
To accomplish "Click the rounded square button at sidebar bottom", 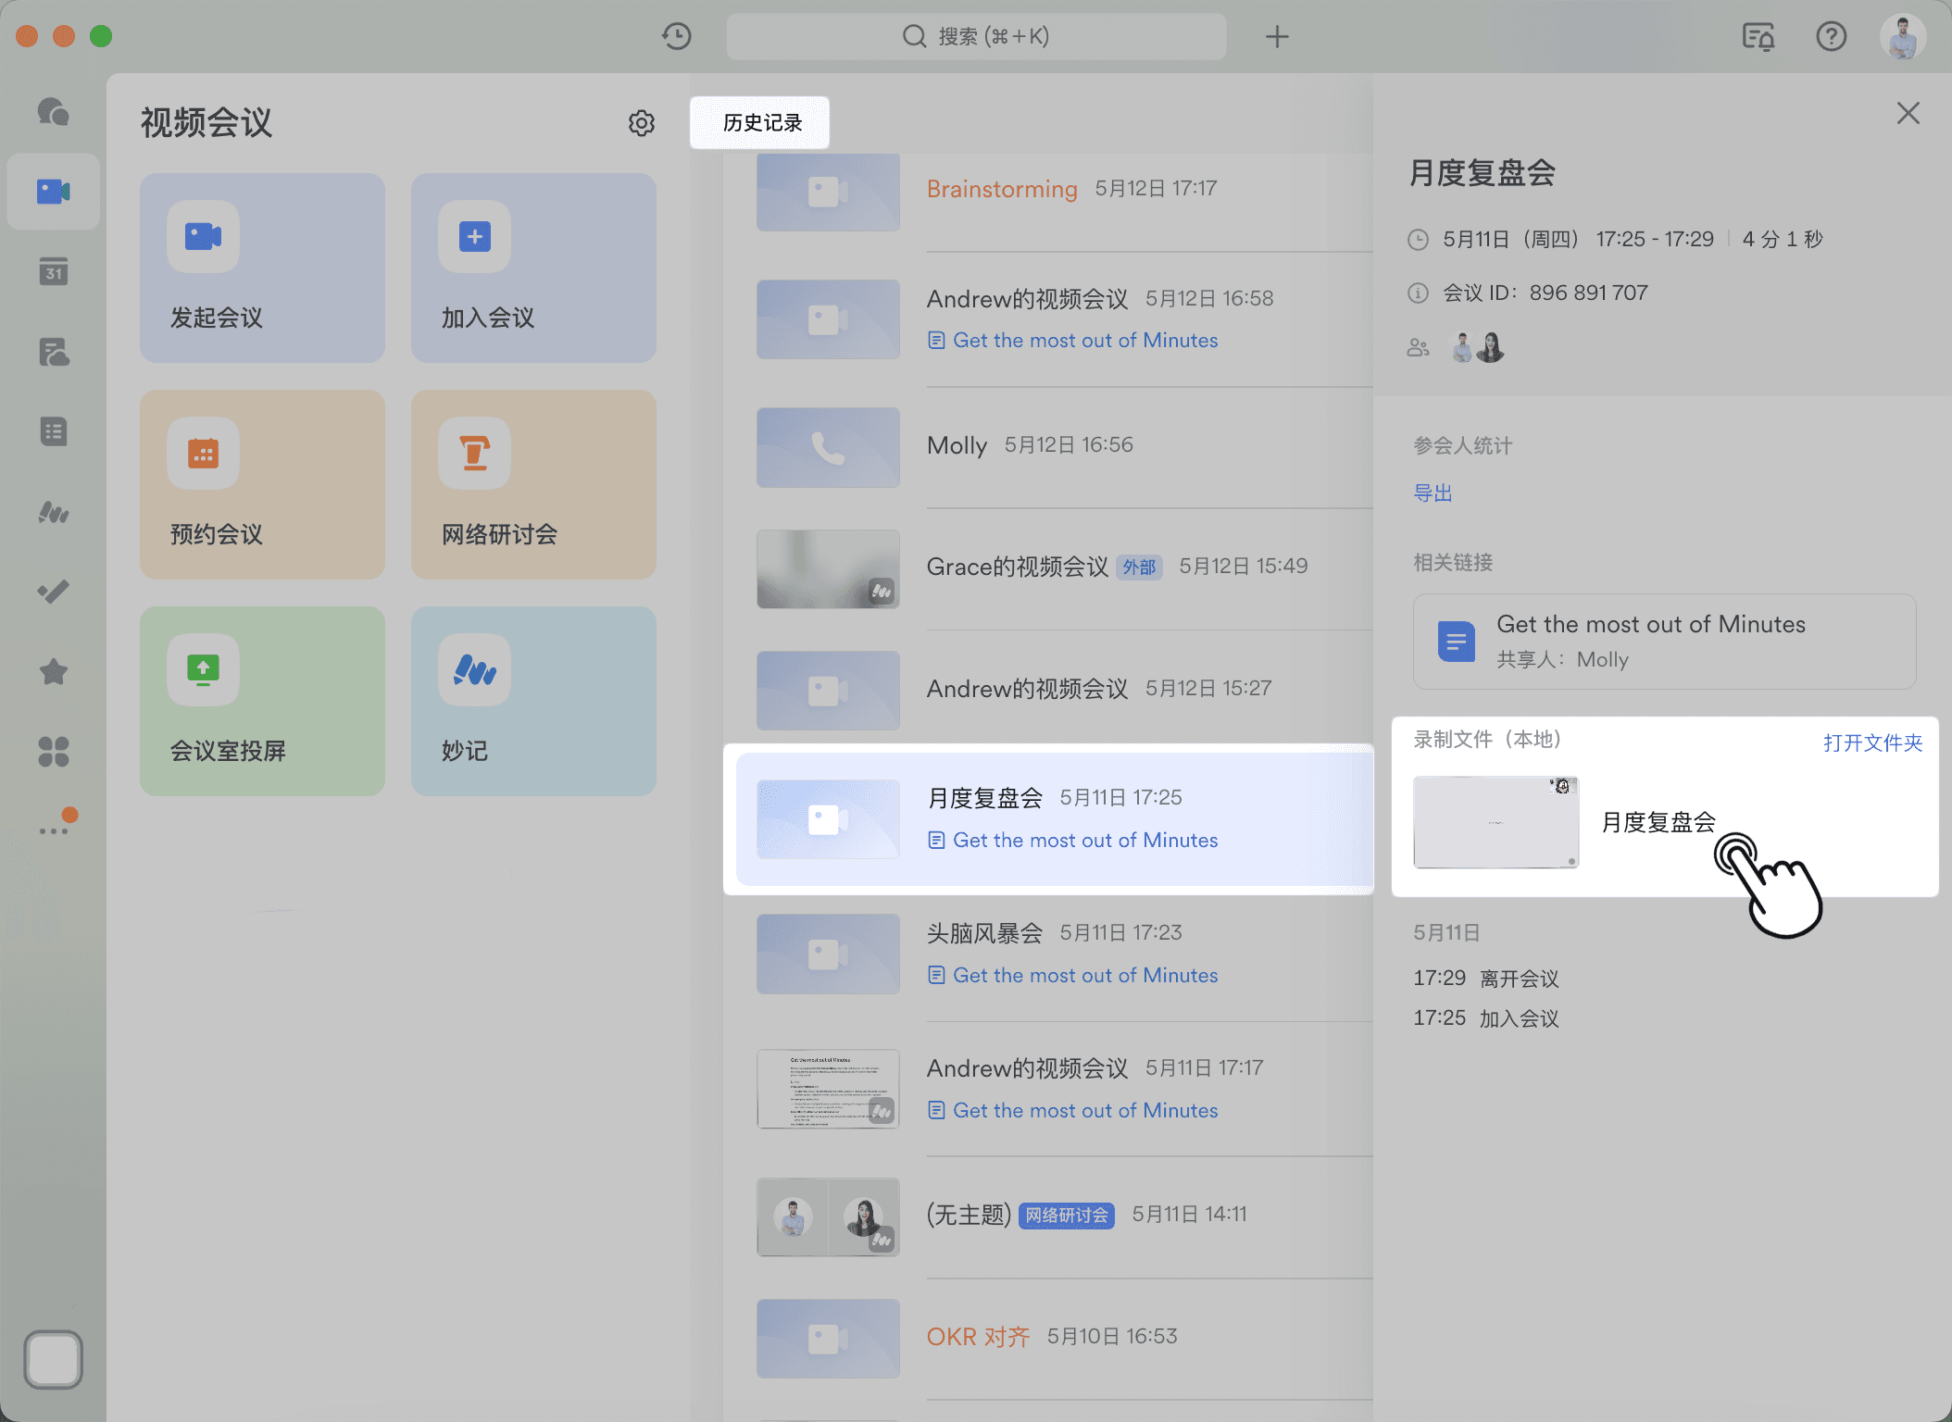I will pyautogui.click(x=53, y=1359).
